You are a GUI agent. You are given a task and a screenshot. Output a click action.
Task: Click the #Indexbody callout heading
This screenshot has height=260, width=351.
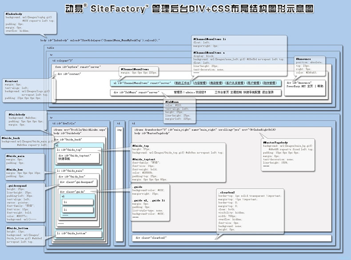pos(14,14)
